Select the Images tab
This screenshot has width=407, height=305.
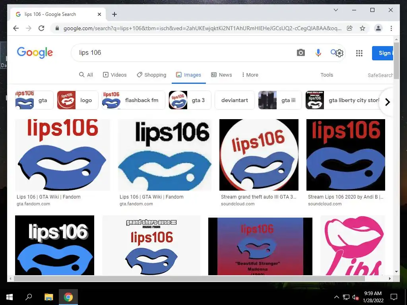coord(189,75)
